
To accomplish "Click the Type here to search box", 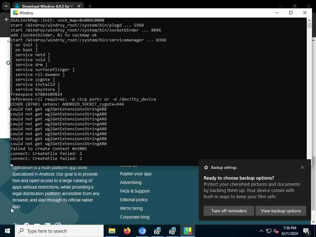I will pos(59,231).
